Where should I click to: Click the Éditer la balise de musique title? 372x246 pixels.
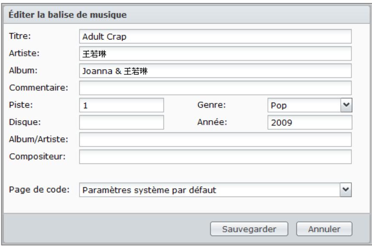(68, 15)
